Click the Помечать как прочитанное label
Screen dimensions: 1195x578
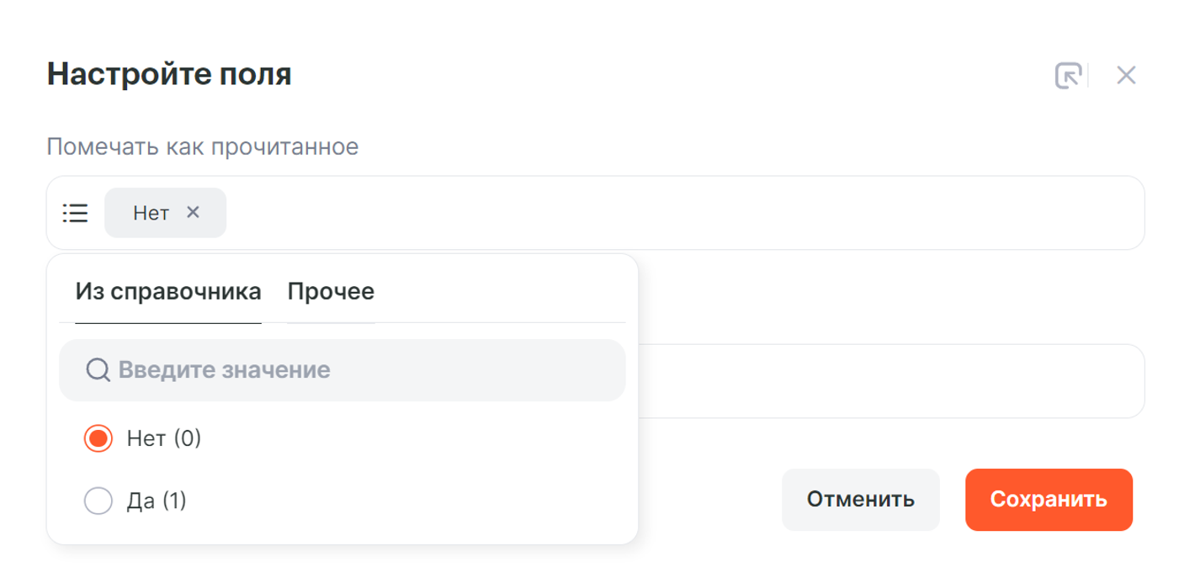coord(203,147)
